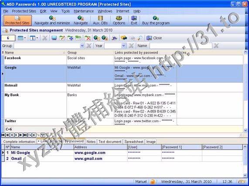
Task: Click the grid view layout icon
Action: click(20, 38)
